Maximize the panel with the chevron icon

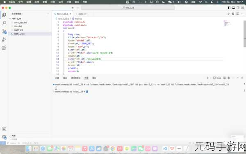point(238,78)
